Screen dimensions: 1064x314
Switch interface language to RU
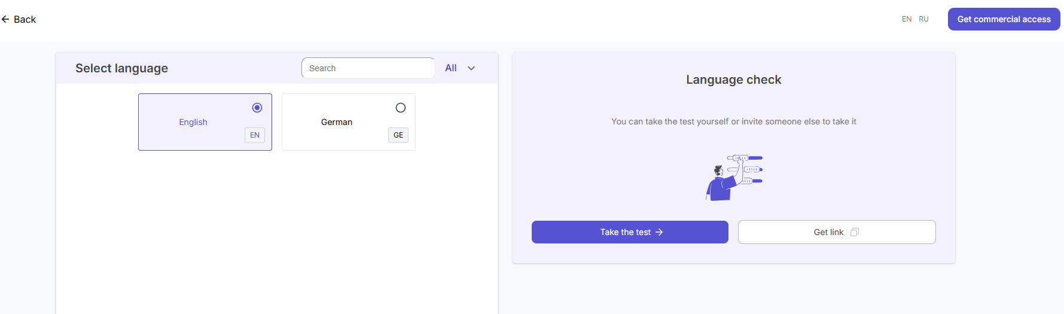point(923,19)
